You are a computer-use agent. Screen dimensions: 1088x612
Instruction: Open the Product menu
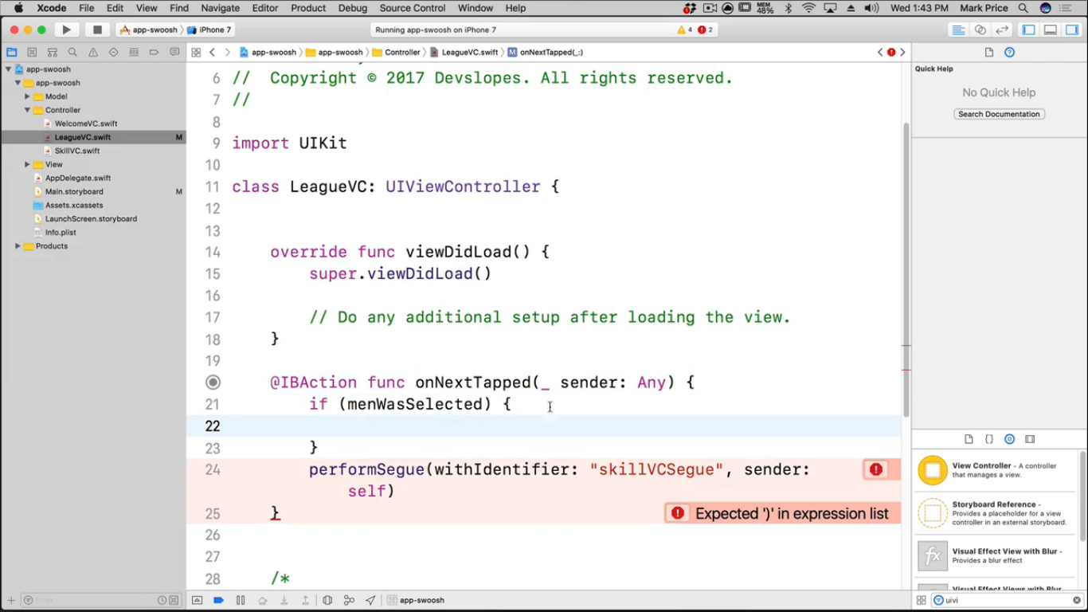point(307,8)
